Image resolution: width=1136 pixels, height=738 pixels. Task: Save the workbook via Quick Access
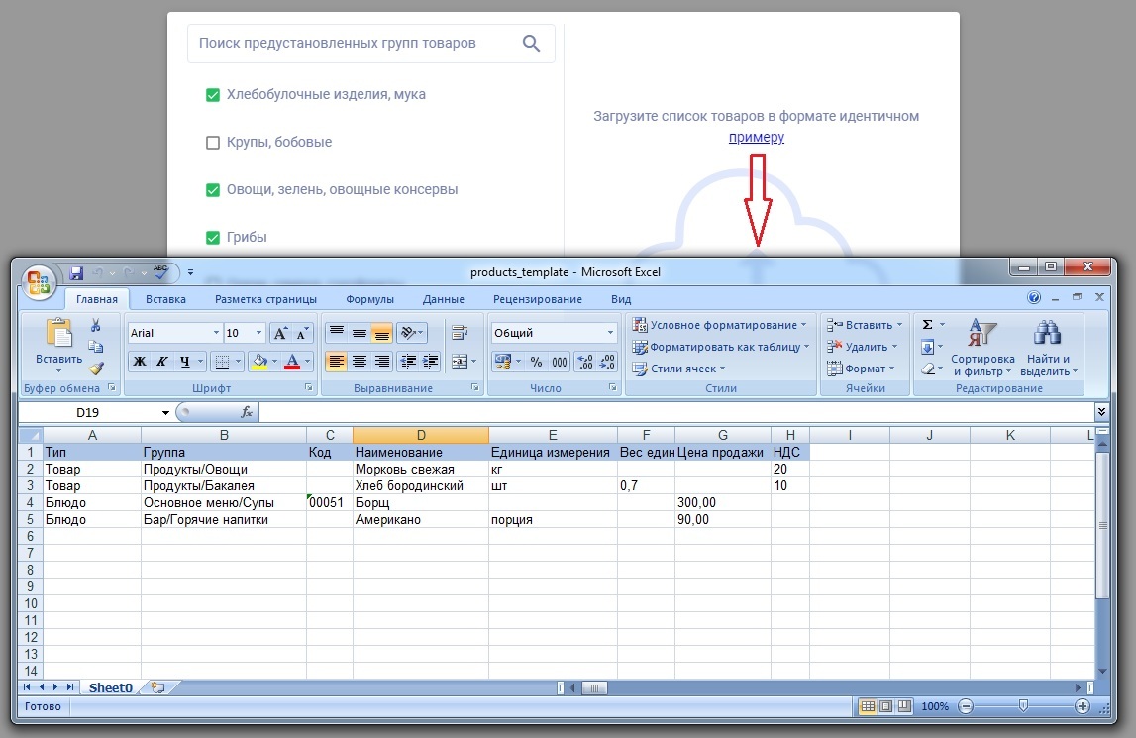76,272
